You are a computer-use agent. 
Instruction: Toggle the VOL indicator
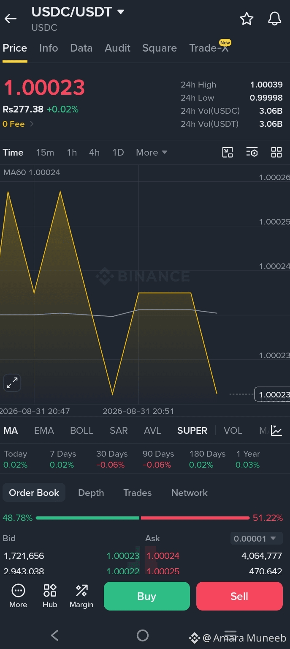[233, 431]
